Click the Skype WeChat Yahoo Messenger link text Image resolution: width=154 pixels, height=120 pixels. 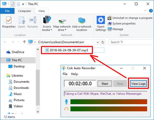pyautogui.click(x=103, y=94)
